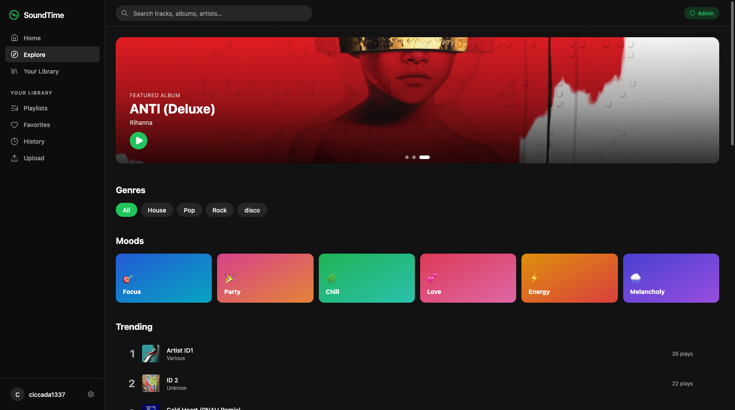This screenshot has height=410, width=735.
Task: Click the Unknow artist label
Action: [x=177, y=388]
